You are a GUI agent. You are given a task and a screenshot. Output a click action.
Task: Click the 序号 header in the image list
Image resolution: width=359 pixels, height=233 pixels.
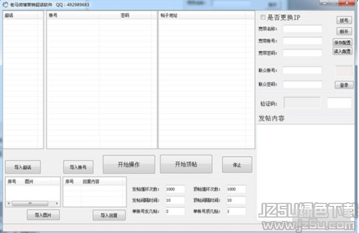[14, 182]
